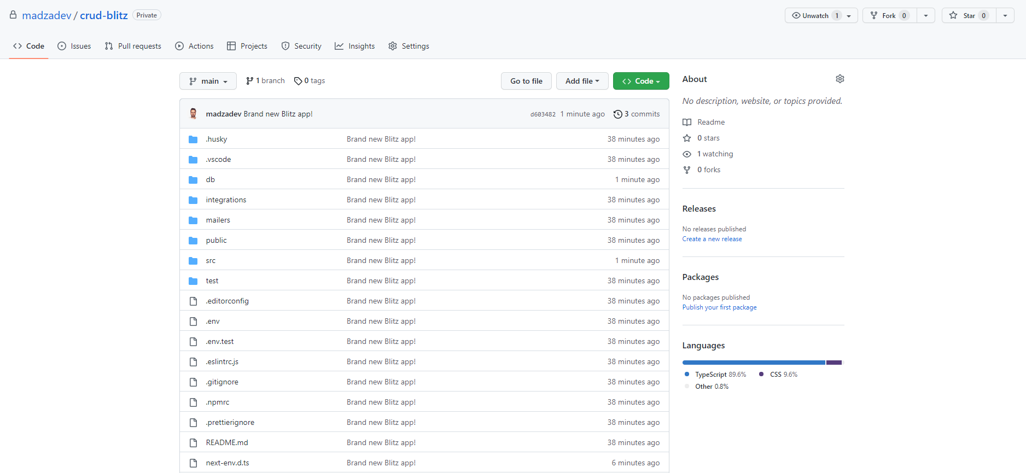The height and width of the screenshot is (473, 1026).
Task: Follow the Create a new release link
Action: point(712,239)
